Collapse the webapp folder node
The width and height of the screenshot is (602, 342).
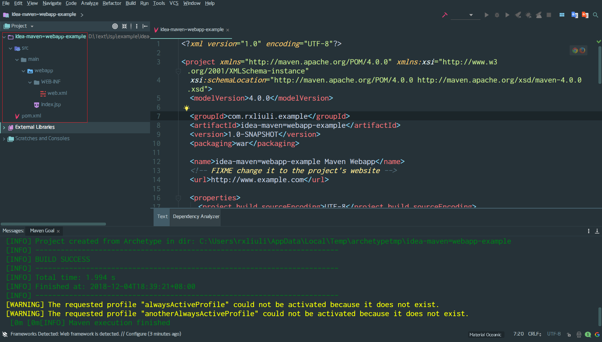pyautogui.click(x=23, y=71)
